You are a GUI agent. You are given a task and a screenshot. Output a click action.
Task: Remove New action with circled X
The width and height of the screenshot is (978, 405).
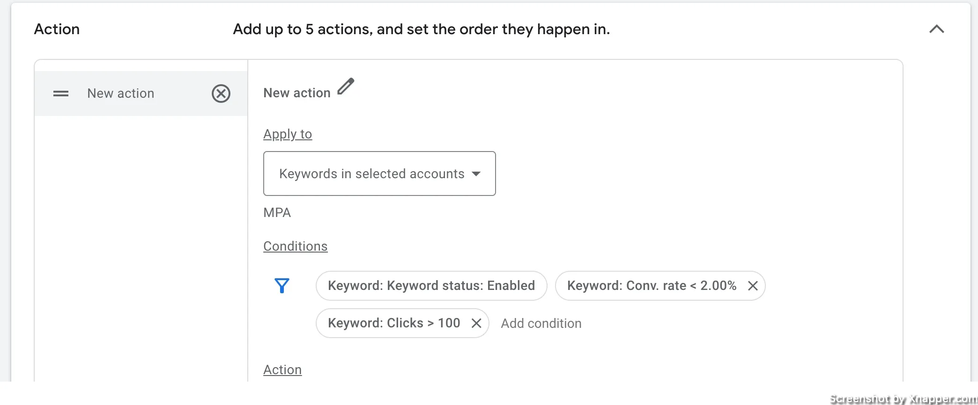[x=221, y=94]
